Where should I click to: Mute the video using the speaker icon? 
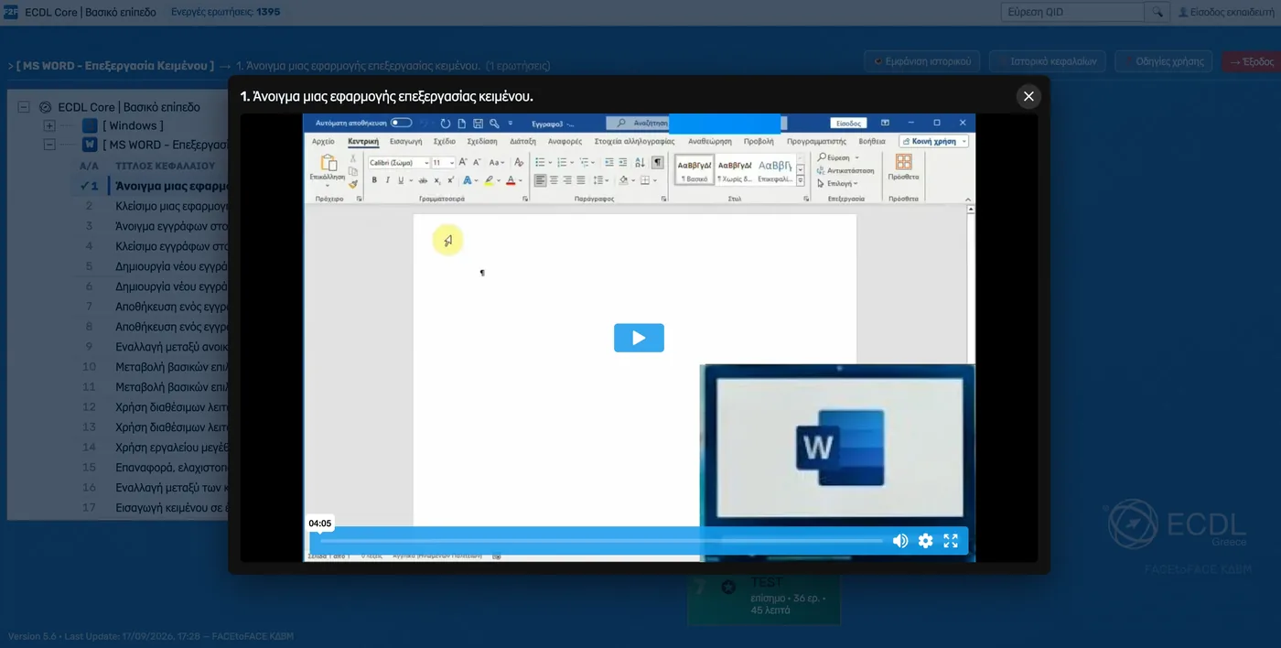900,541
